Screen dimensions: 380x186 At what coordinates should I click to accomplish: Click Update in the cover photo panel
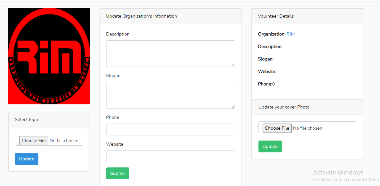[270, 146]
